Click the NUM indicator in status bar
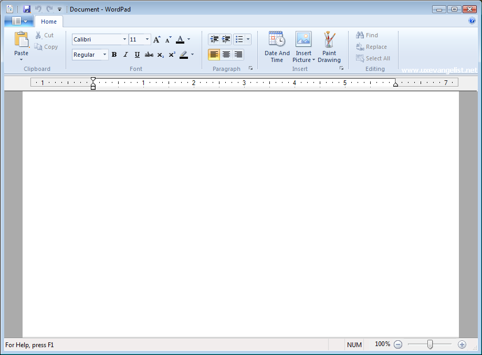The height and width of the screenshot is (355, 482). pyautogui.click(x=354, y=344)
